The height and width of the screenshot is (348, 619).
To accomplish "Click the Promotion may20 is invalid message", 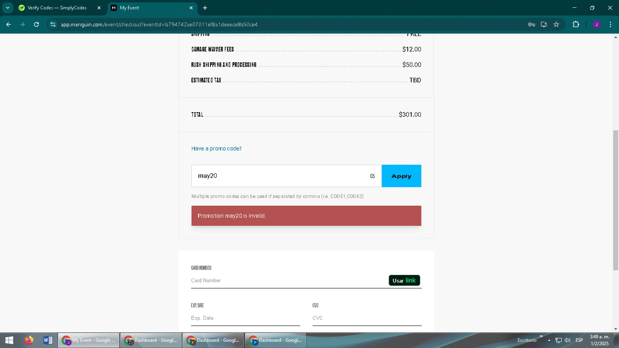I will click(306, 216).
